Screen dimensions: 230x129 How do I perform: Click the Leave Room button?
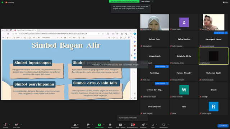(223, 126)
